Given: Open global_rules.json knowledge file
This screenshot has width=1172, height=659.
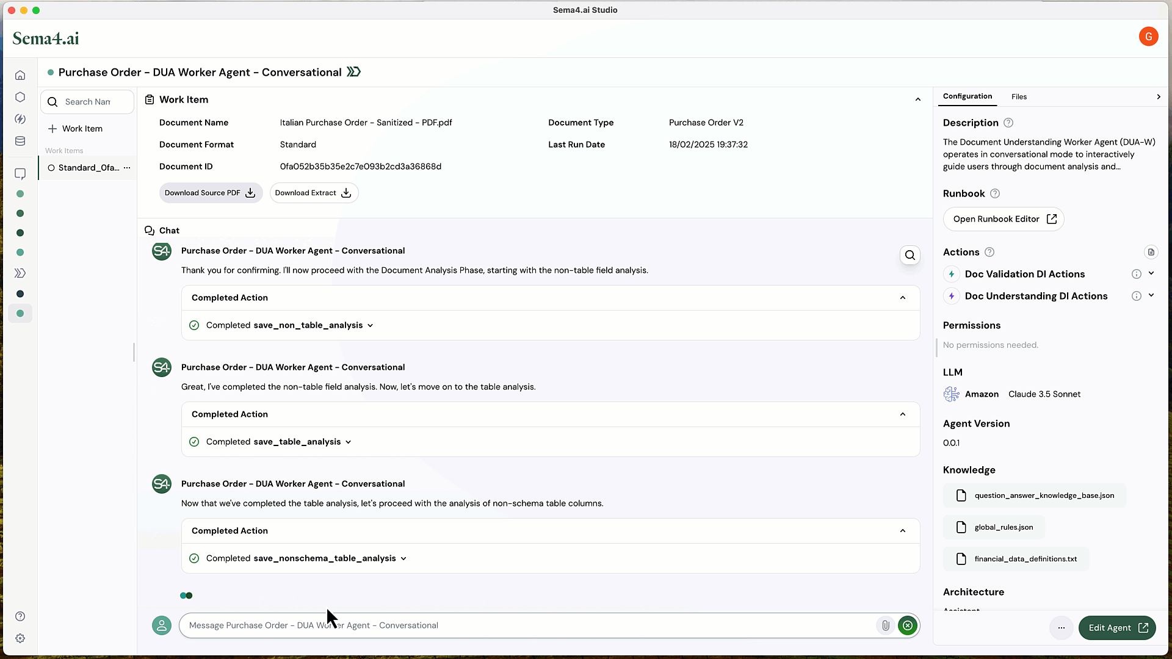Looking at the screenshot, I should pos(994,527).
